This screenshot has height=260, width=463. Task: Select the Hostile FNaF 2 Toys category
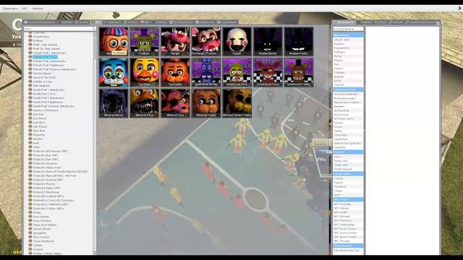pos(44,94)
